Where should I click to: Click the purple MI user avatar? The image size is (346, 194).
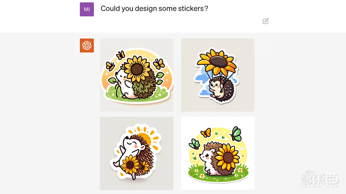point(87,9)
